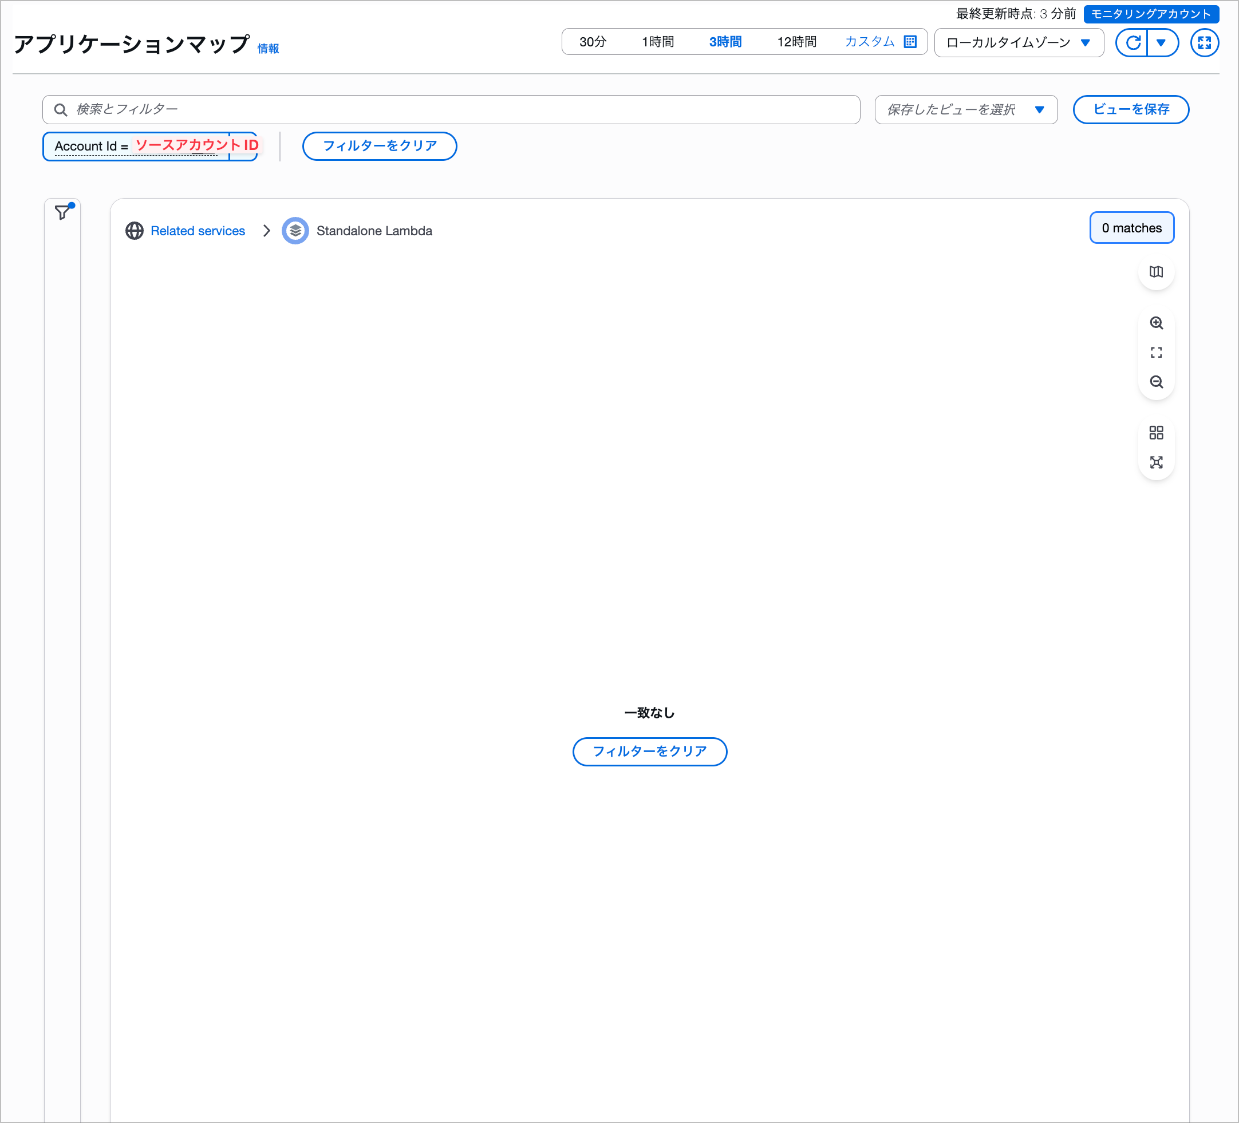Zoom out of the application map

click(1156, 382)
